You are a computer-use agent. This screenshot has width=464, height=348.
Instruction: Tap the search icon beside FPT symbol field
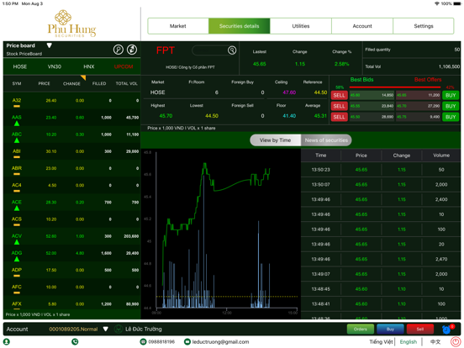point(232,50)
